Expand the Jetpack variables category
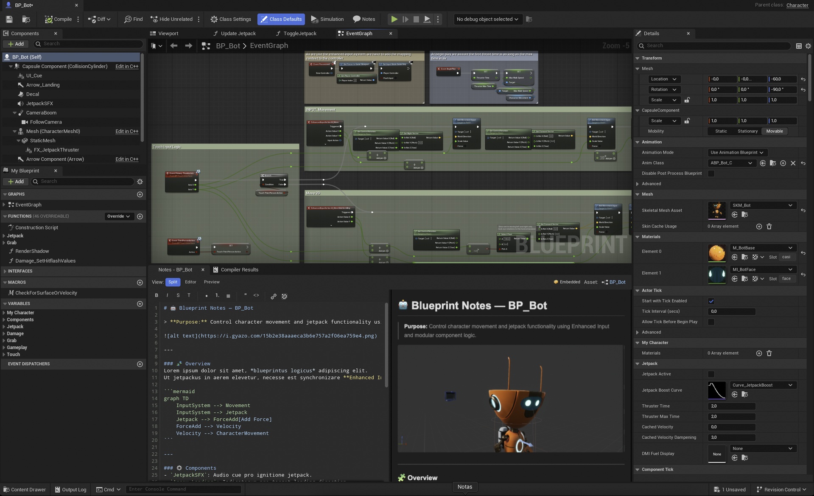 (x=4, y=327)
